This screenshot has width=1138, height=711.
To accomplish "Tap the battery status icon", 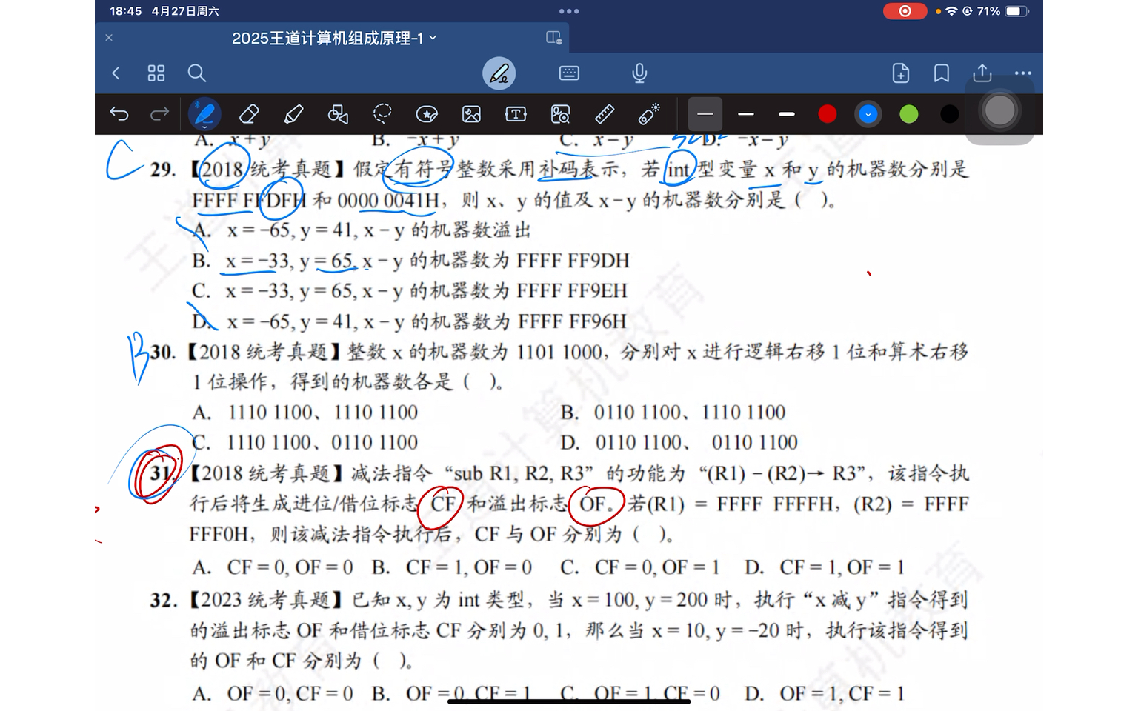I will (1017, 11).
